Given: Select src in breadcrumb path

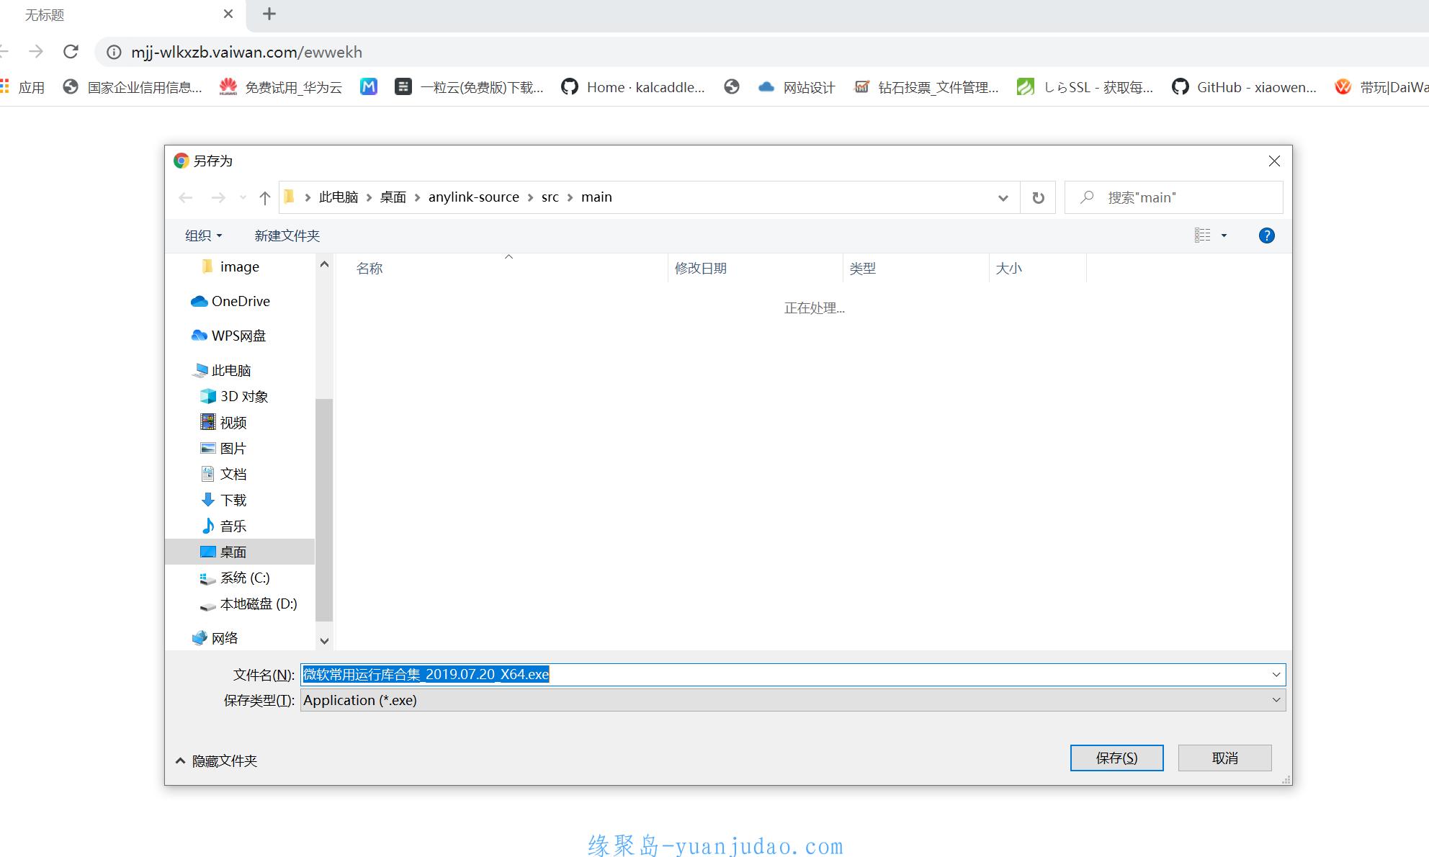Looking at the screenshot, I should point(550,197).
